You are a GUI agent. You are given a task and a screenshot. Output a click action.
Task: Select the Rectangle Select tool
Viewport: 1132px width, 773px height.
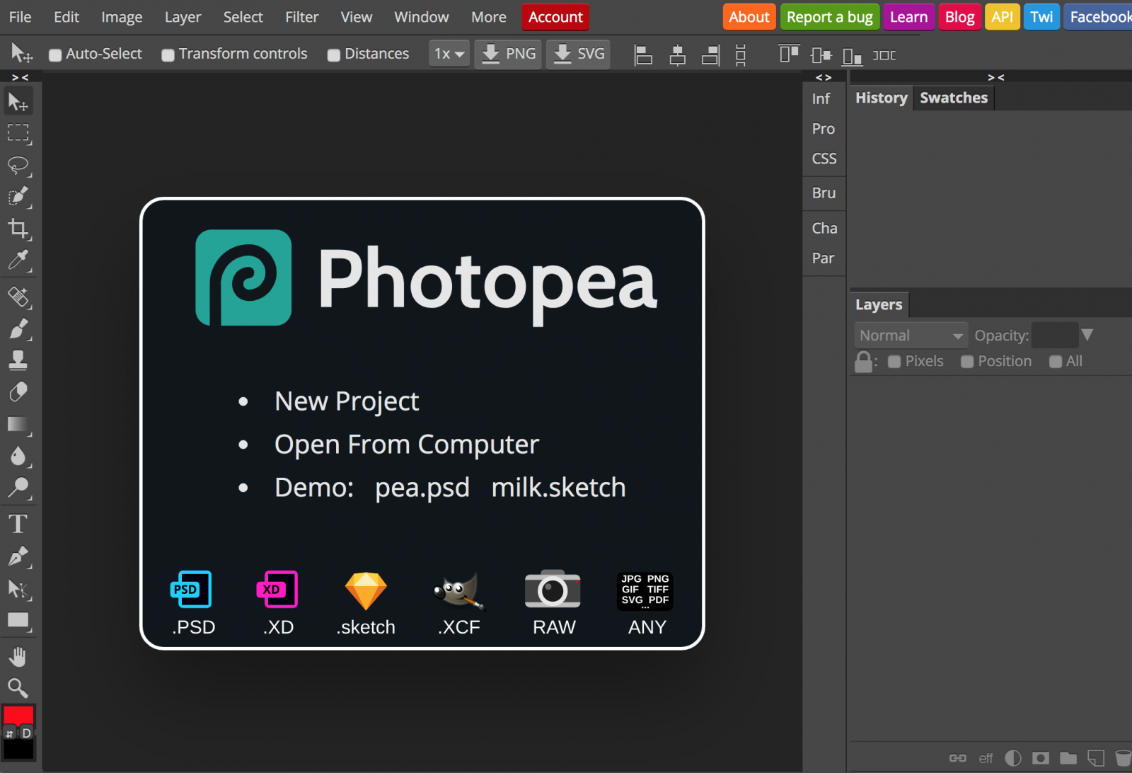tap(18, 133)
